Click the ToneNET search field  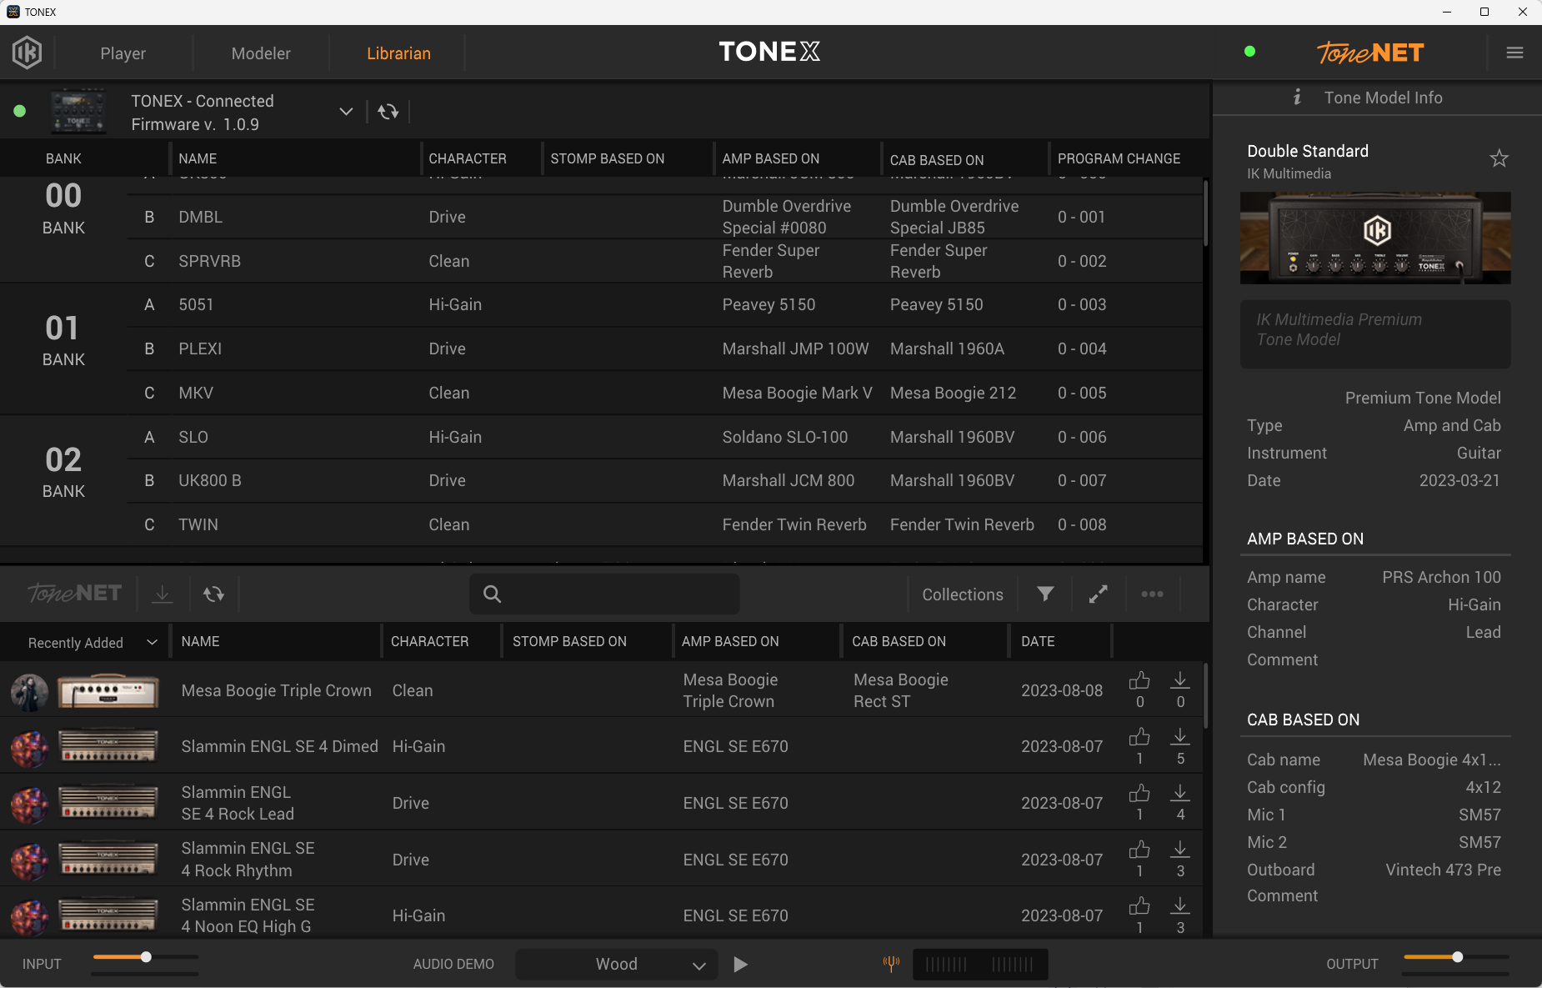(604, 594)
